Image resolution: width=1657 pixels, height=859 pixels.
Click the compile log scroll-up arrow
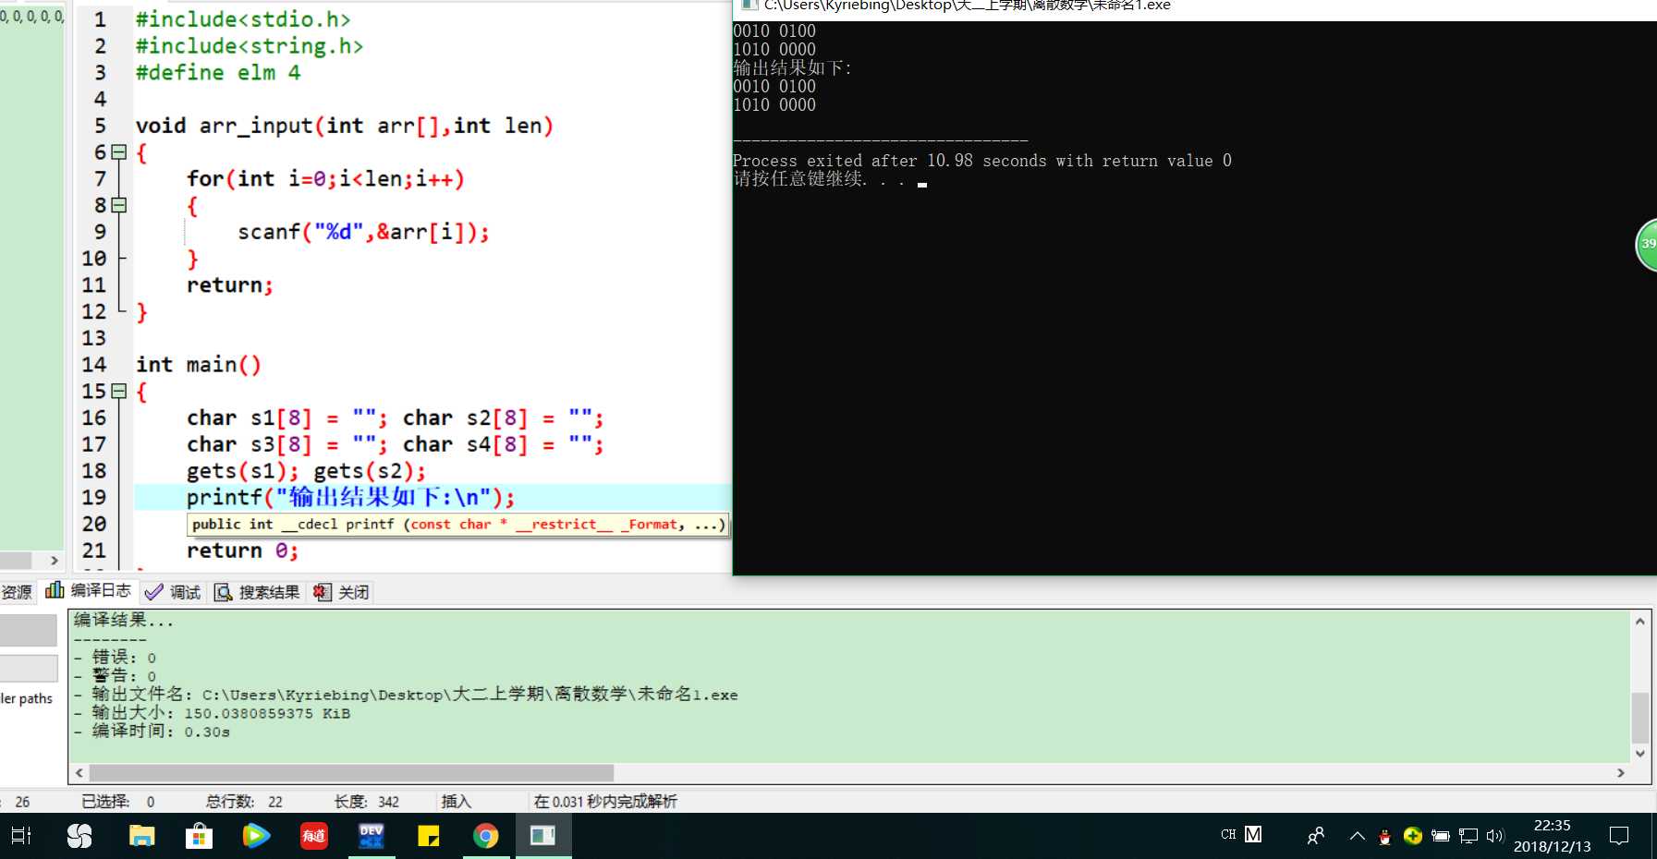1640,622
